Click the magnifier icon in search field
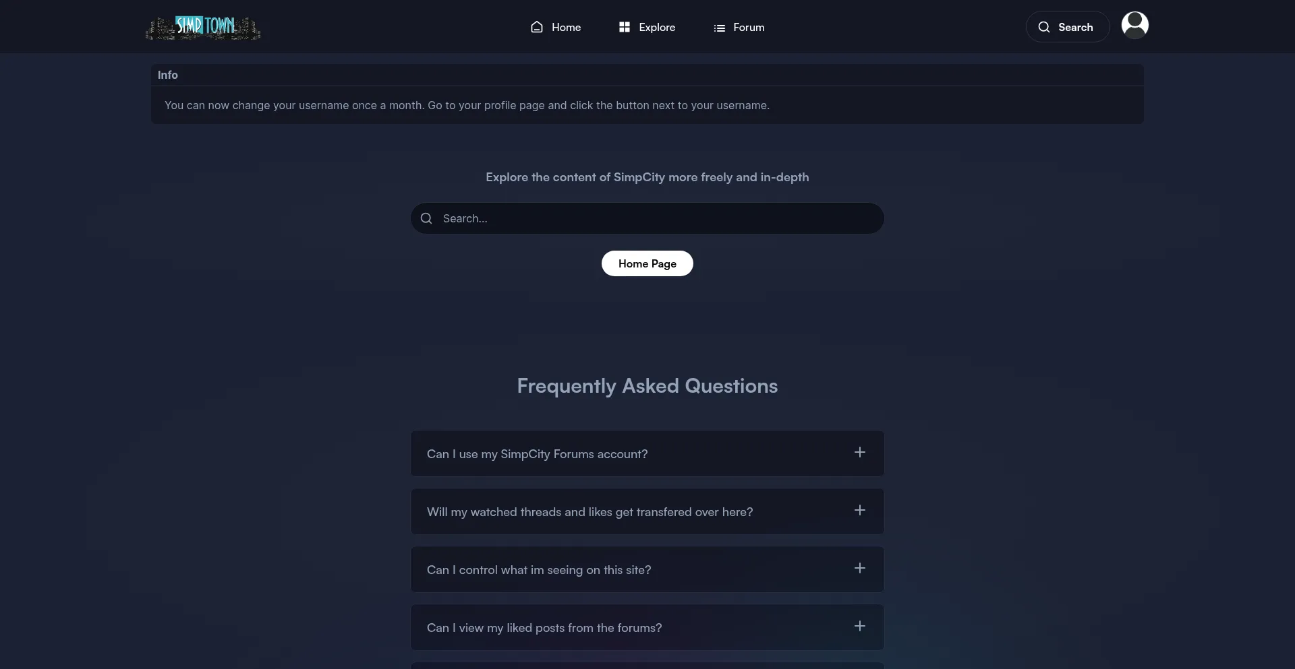 click(x=426, y=218)
